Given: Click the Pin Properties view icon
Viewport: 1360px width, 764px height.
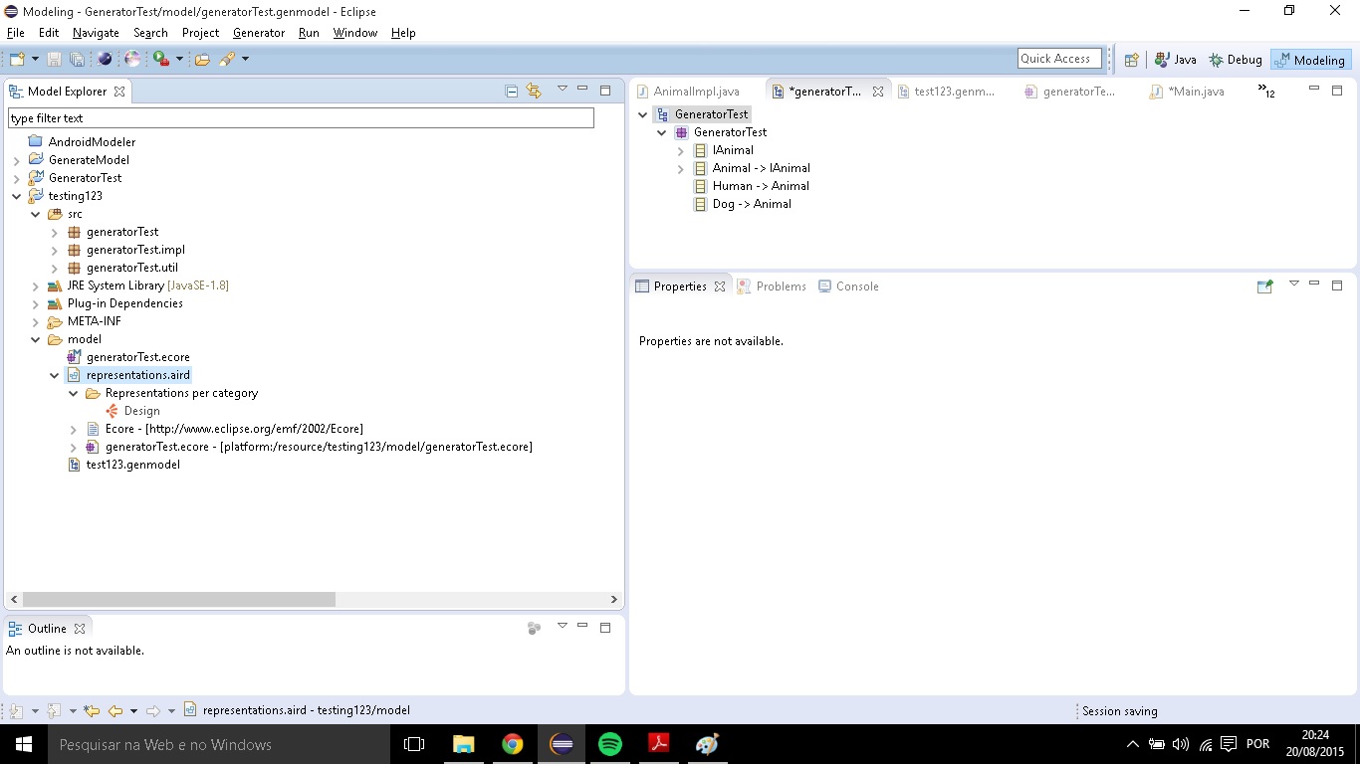Looking at the screenshot, I should pyautogui.click(x=1264, y=286).
